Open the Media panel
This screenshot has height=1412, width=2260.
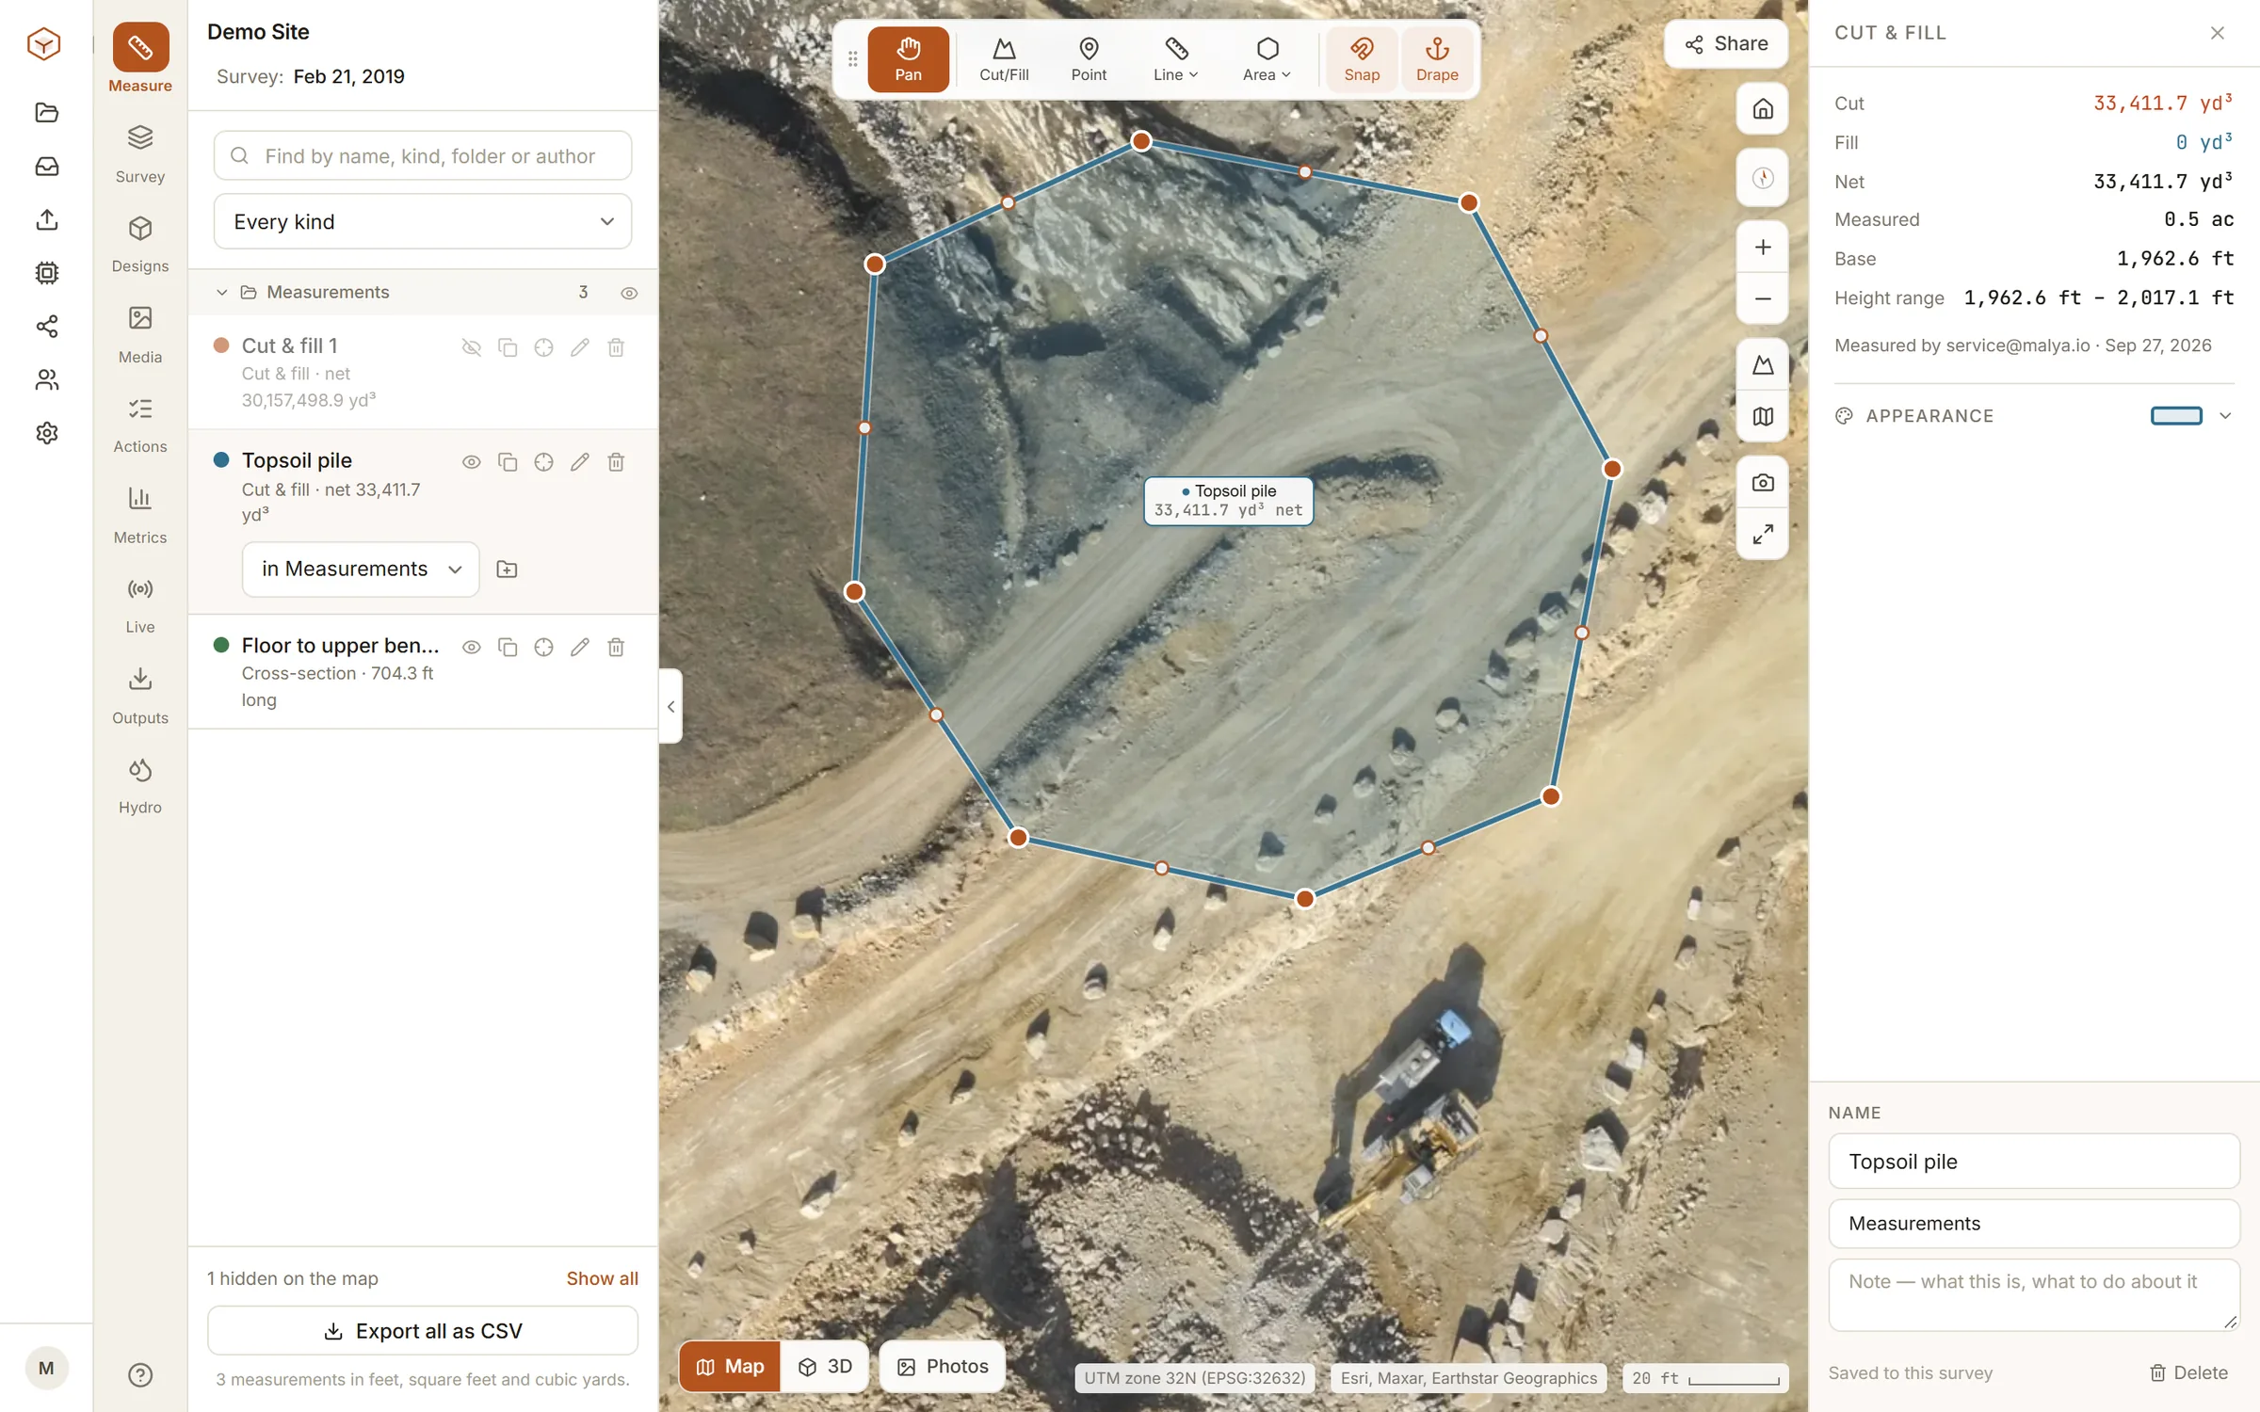pos(140,334)
